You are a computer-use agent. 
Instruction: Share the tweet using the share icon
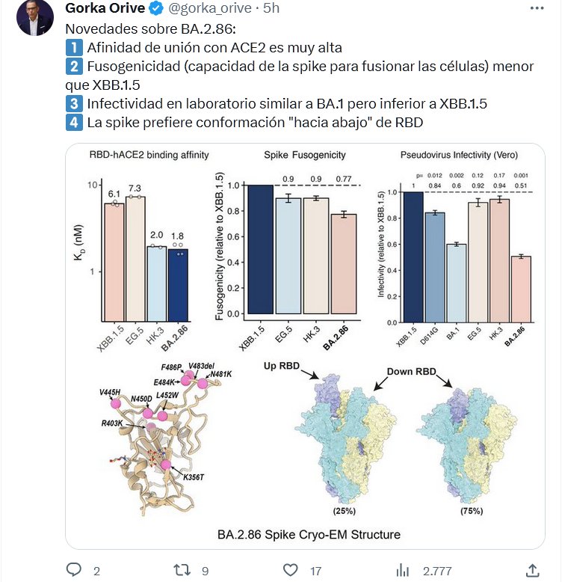[531, 570]
